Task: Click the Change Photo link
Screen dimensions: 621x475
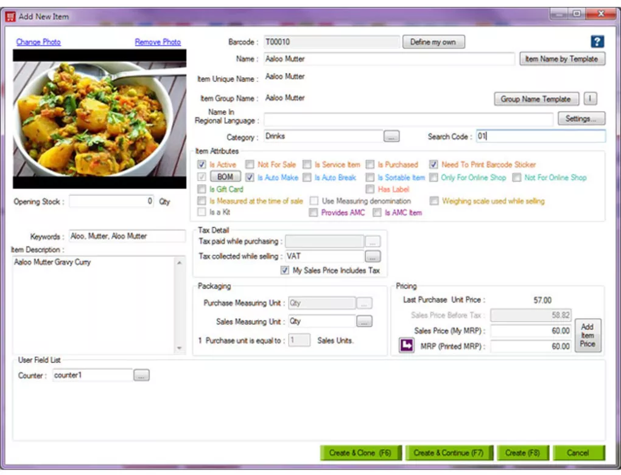Action: (x=38, y=42)
